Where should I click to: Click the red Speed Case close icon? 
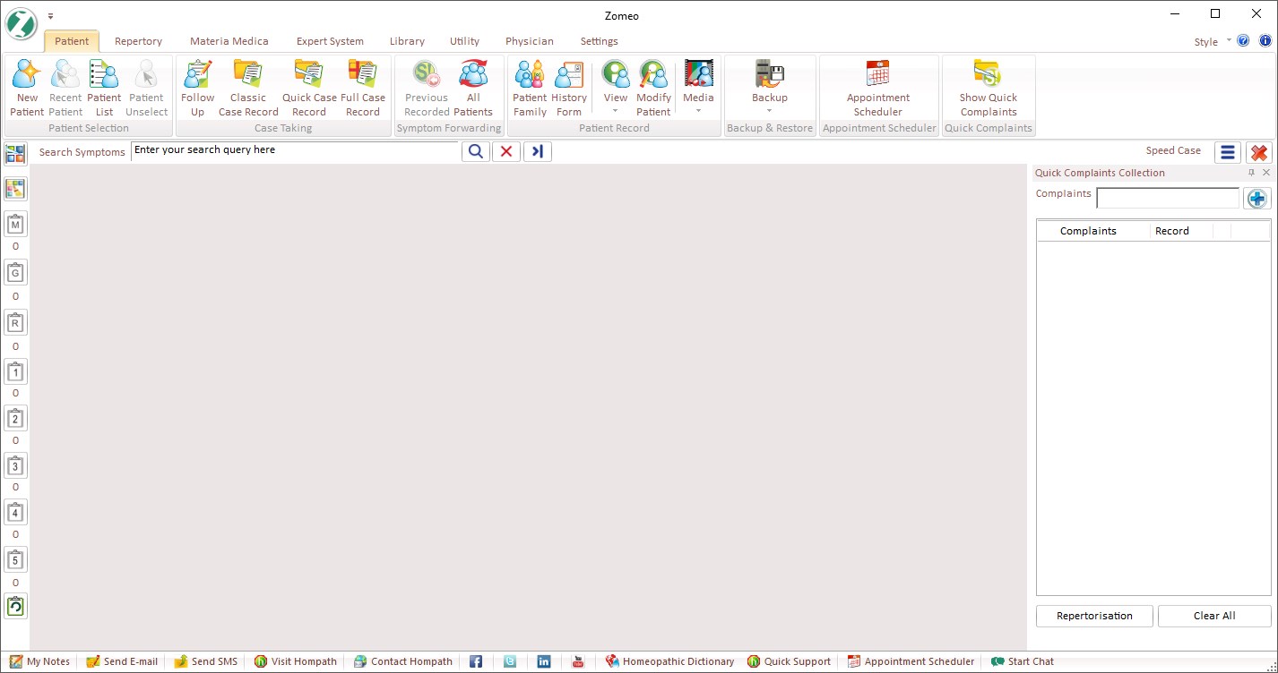pyautogui.click(x=1259, y=152)
